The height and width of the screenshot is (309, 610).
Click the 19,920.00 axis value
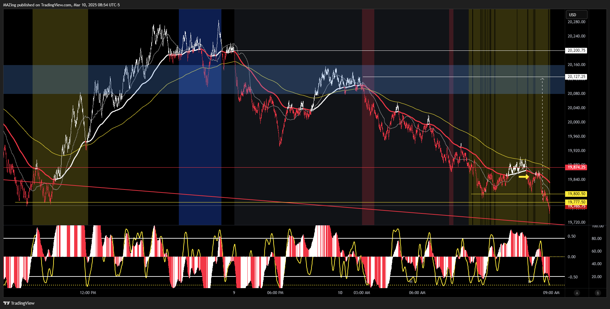(576, 151)
